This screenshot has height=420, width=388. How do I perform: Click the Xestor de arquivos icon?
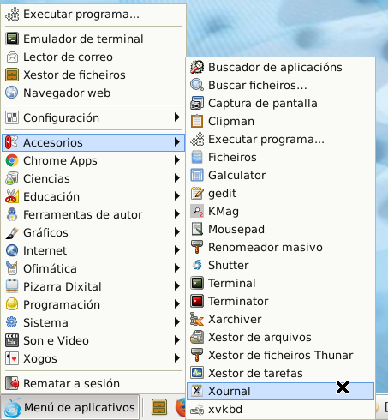197,337
